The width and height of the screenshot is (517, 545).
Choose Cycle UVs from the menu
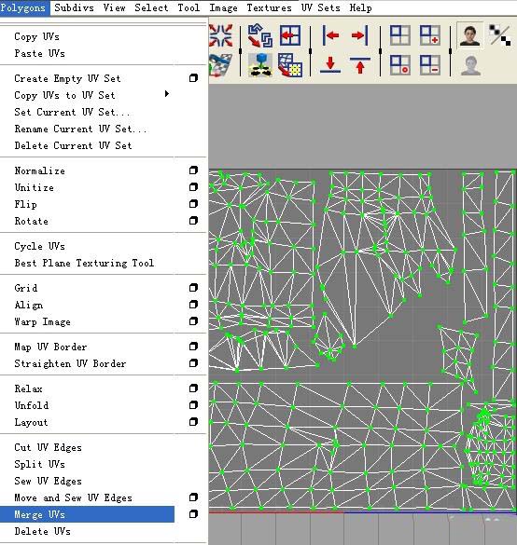(x=39, y=246)
